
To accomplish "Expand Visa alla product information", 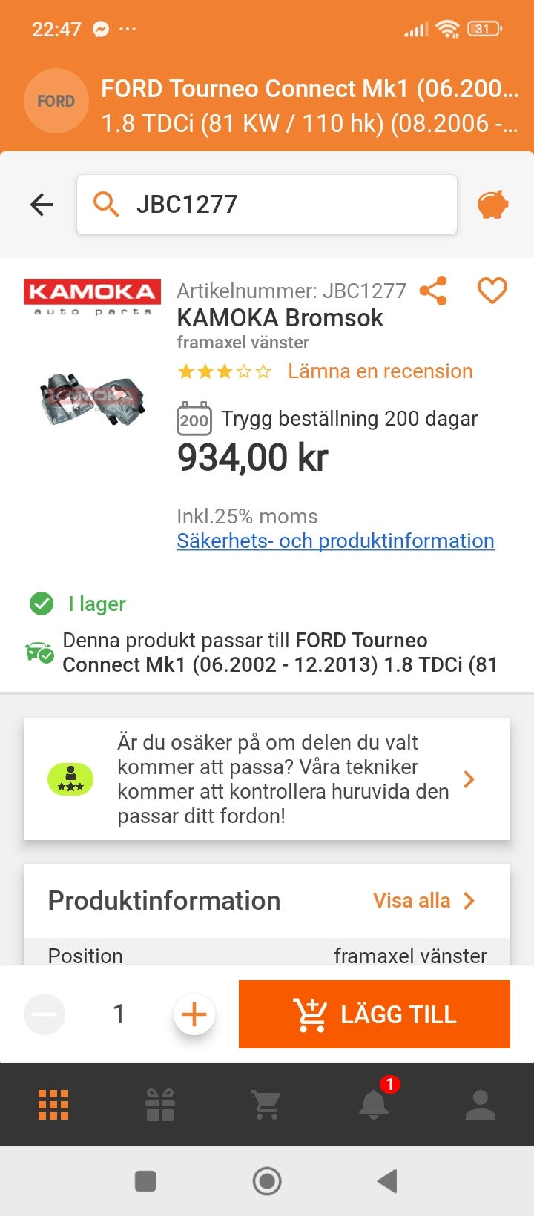I will pyautogui.click(x=424, y=900).
